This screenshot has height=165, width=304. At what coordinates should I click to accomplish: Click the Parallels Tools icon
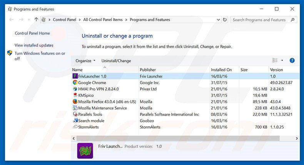point(75,114)
